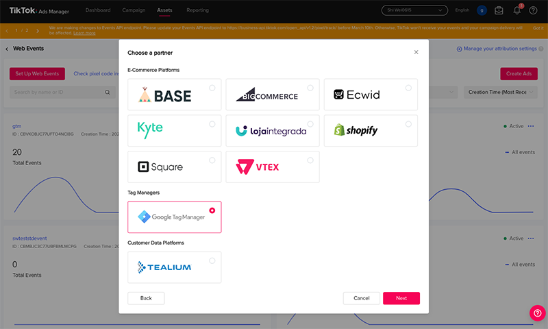Open the business center briefcase icon
The width and height of the screenshot is (548, 329).
499,10
